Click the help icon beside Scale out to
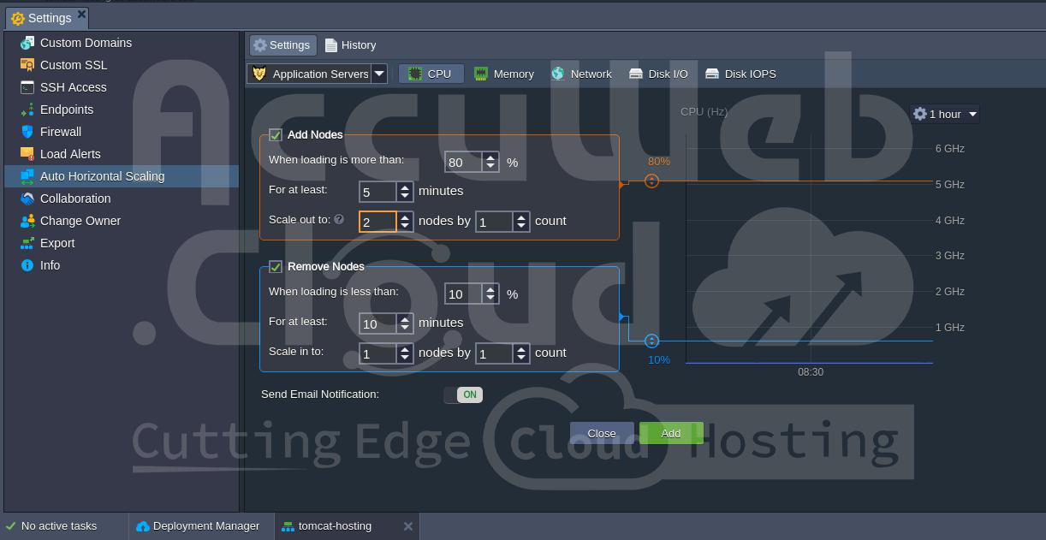The image size is (1046, 540). click(x=339, y=220)
